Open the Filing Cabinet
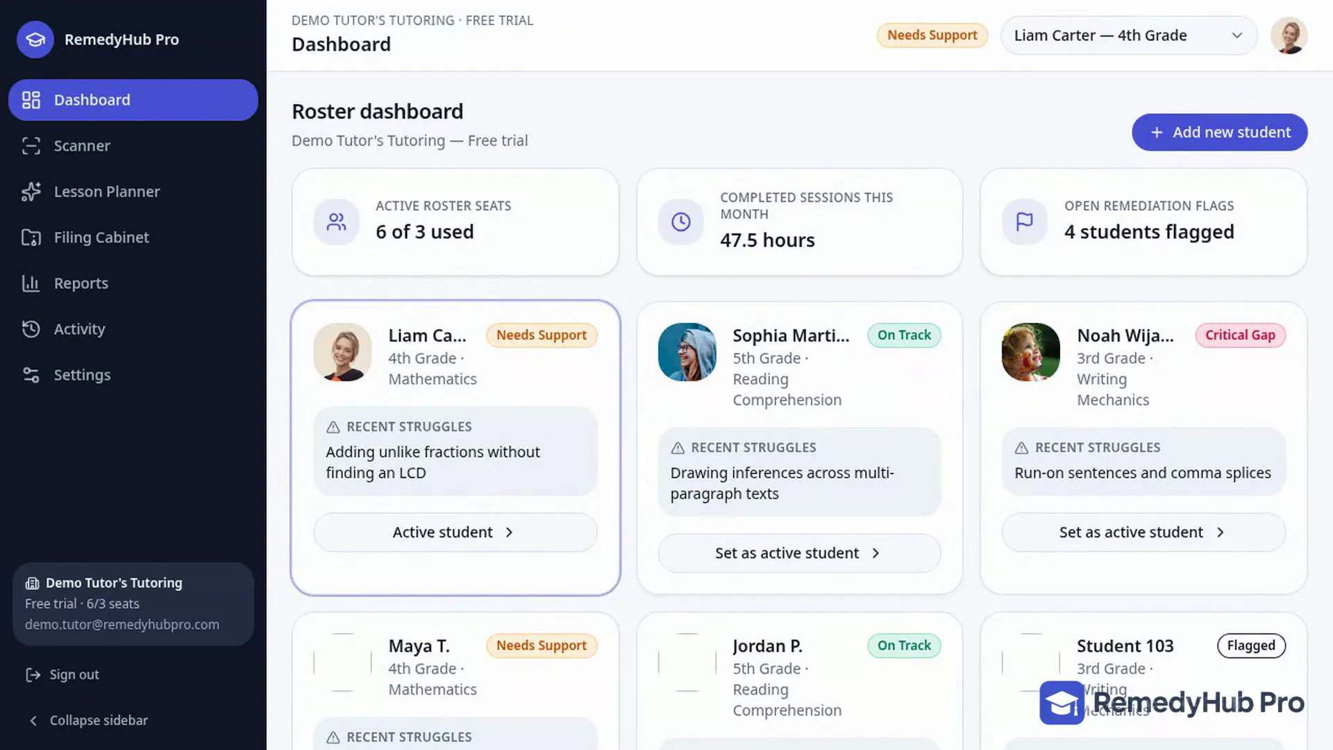 (x=133, y=237)
